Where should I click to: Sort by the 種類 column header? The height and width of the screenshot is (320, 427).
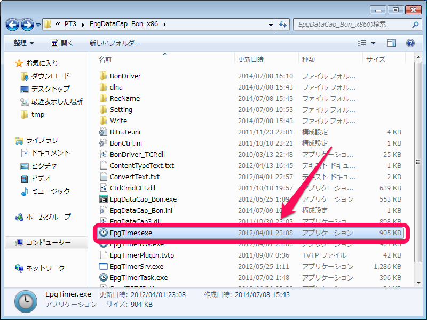point(309,59)
